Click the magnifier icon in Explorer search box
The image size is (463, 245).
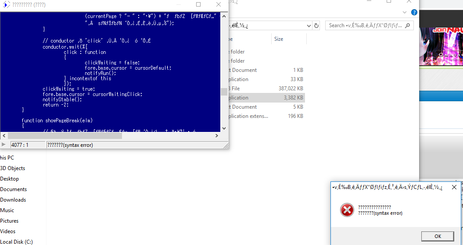coord(408,25)
